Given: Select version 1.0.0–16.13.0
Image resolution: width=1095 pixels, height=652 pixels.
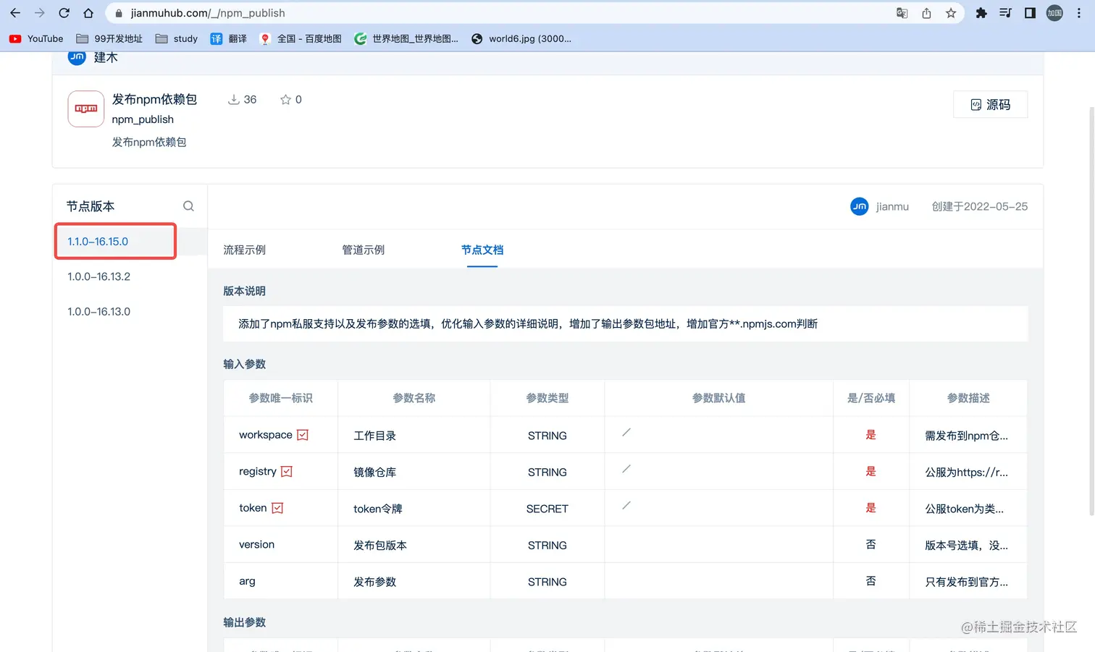Looking at the screenshot, I should (x=98, y=311).
